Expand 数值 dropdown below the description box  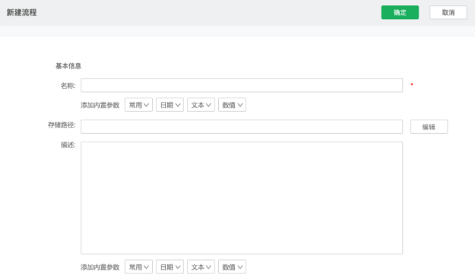pyautogui.click(x=232, y=267)
